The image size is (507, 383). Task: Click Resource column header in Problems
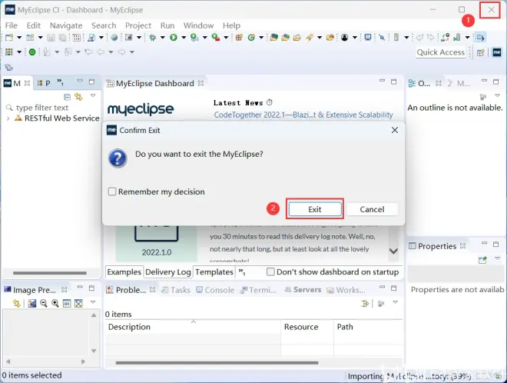pyautogui.click(x=307, y=327)
